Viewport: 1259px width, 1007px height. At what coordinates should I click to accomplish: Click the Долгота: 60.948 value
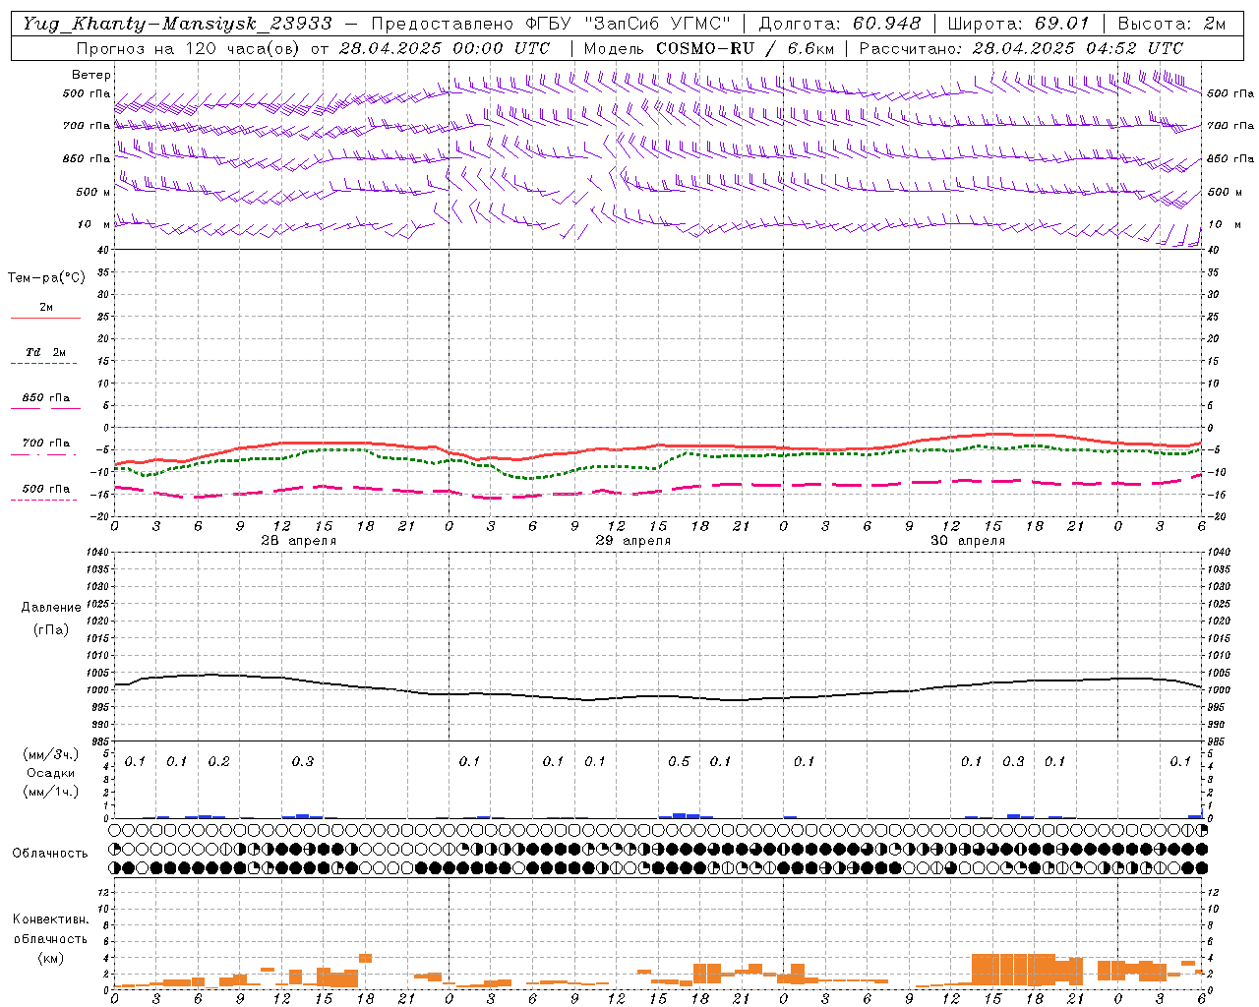(840, 23)
